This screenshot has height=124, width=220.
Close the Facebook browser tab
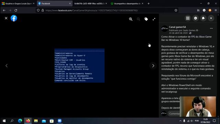click(x=70, y=3)
